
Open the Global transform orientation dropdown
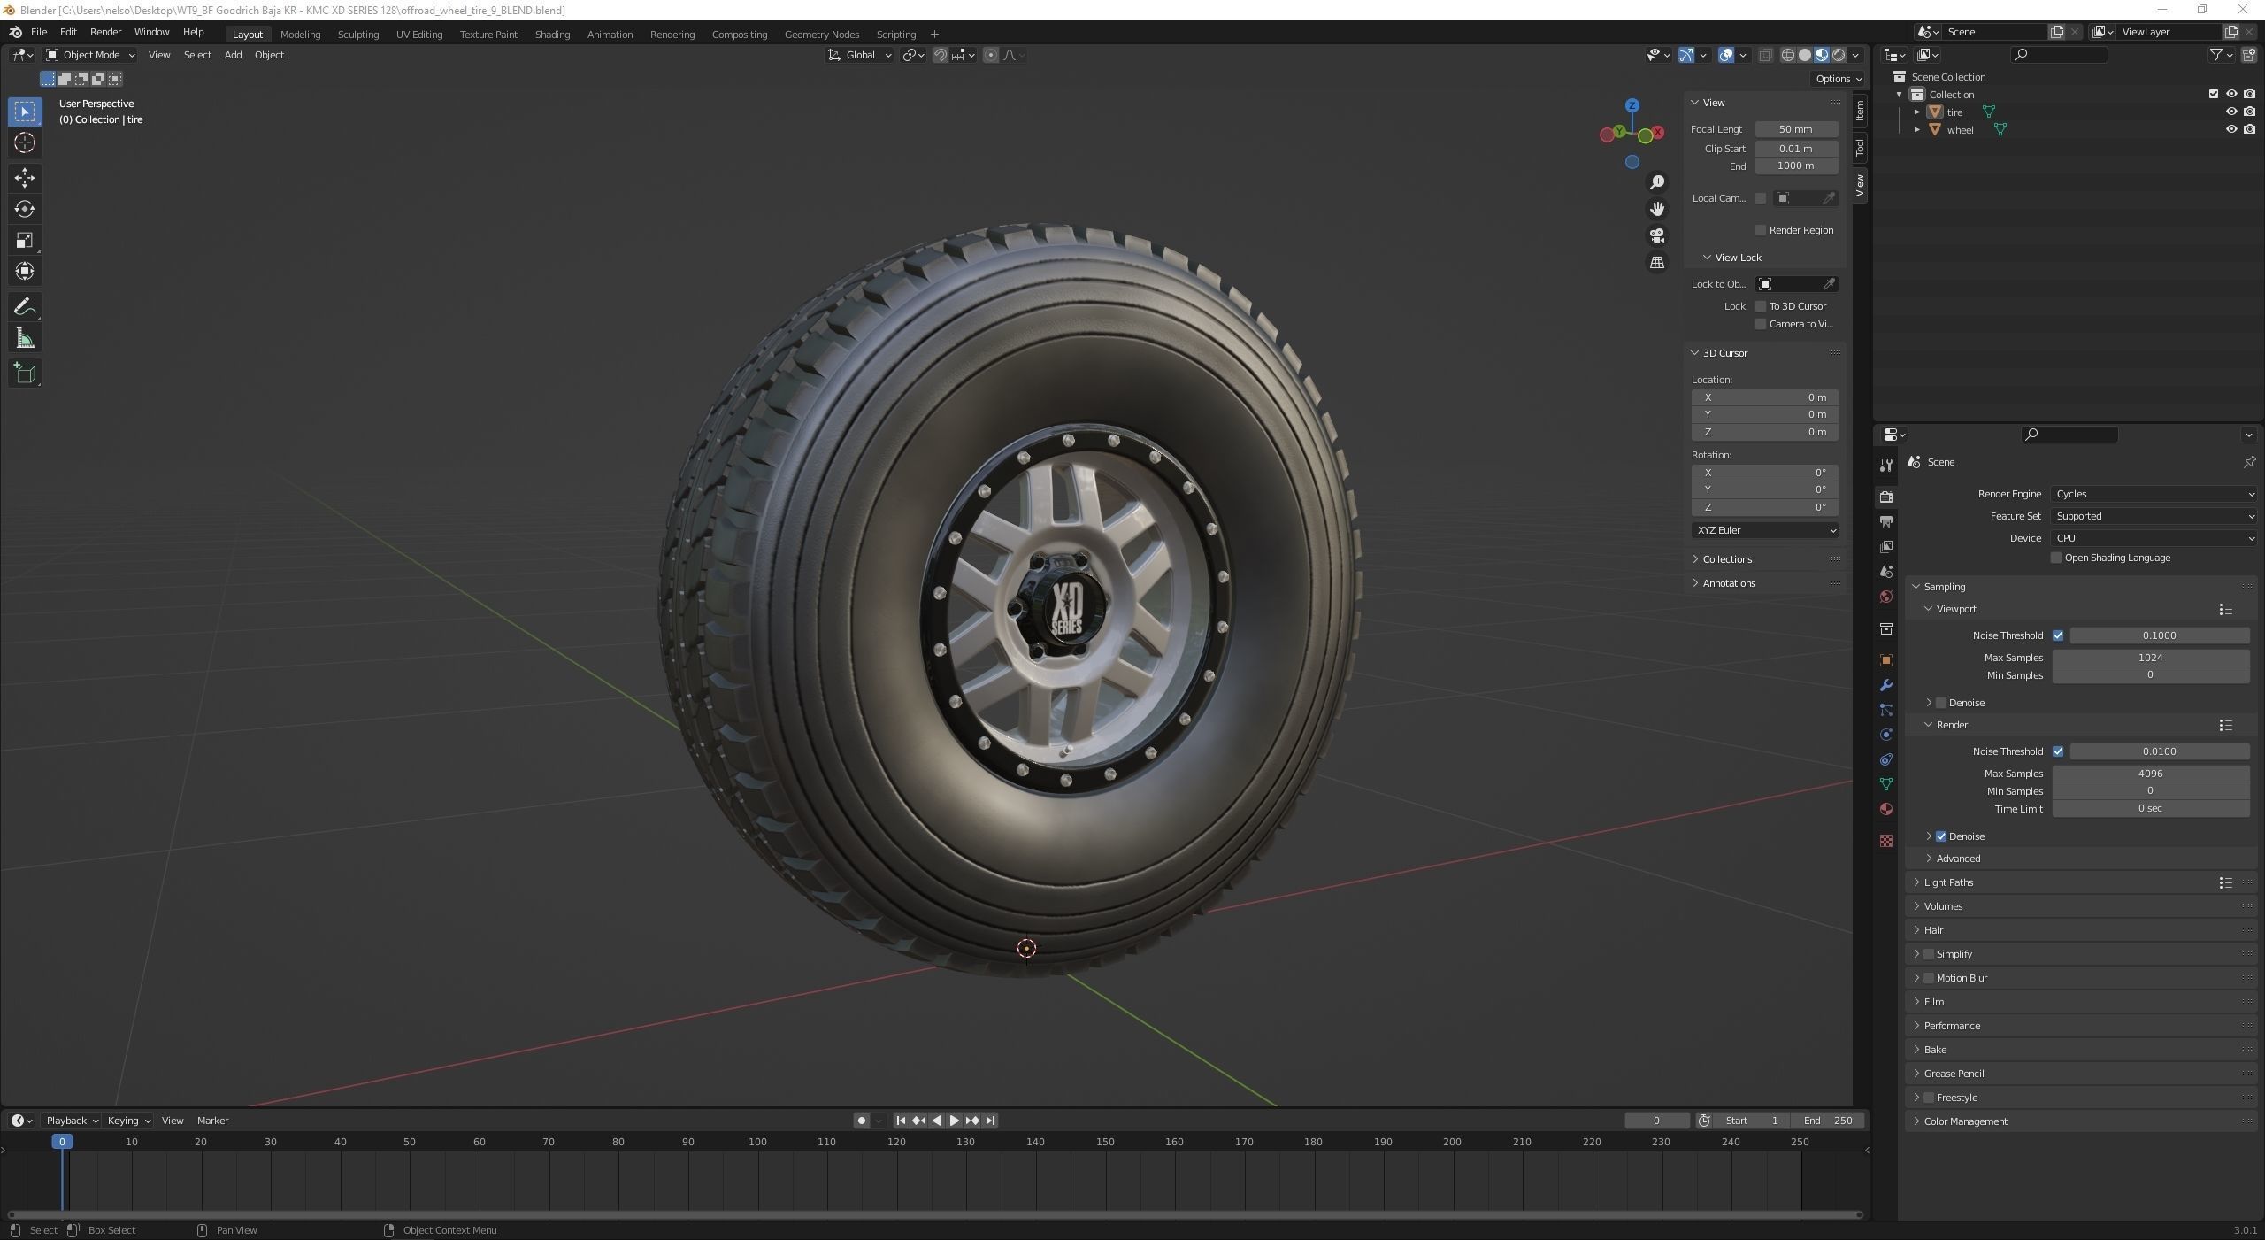pyautogui.click(x=860, y=55)
